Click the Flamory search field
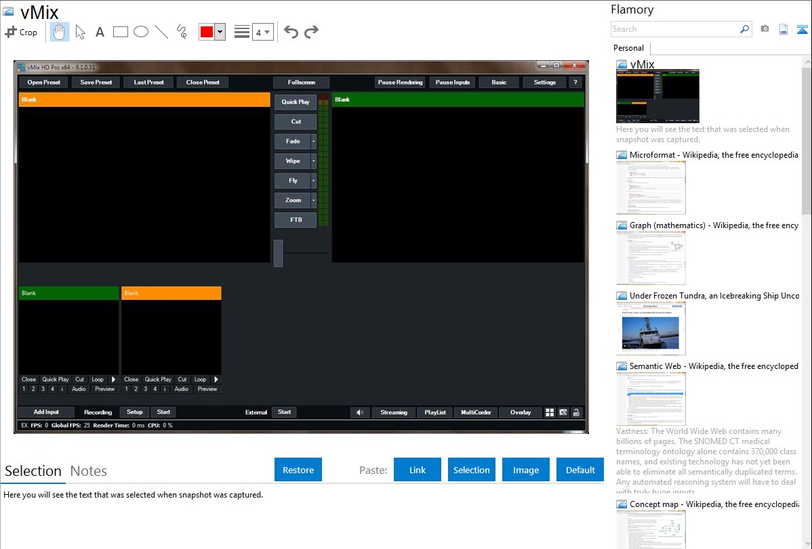This screenshot has height=549, width=812. point(674,29)
